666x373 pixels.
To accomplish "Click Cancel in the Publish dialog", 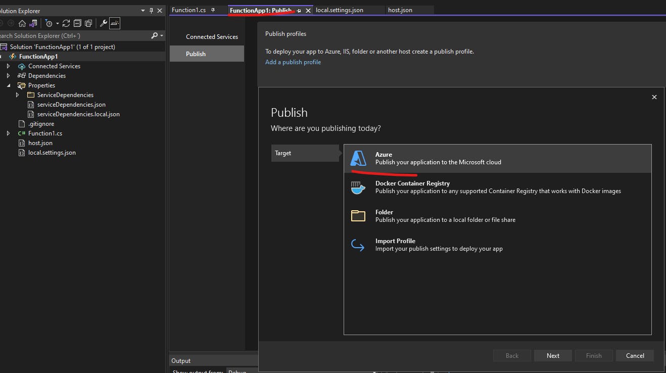I will click(635, 355).
